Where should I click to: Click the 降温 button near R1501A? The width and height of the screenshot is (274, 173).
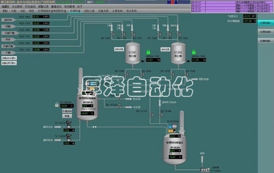point(67,116)
